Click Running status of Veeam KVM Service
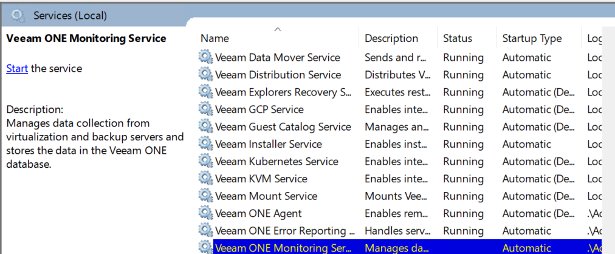This screenshot has height=254, width=615. click(x=463, y=179)
